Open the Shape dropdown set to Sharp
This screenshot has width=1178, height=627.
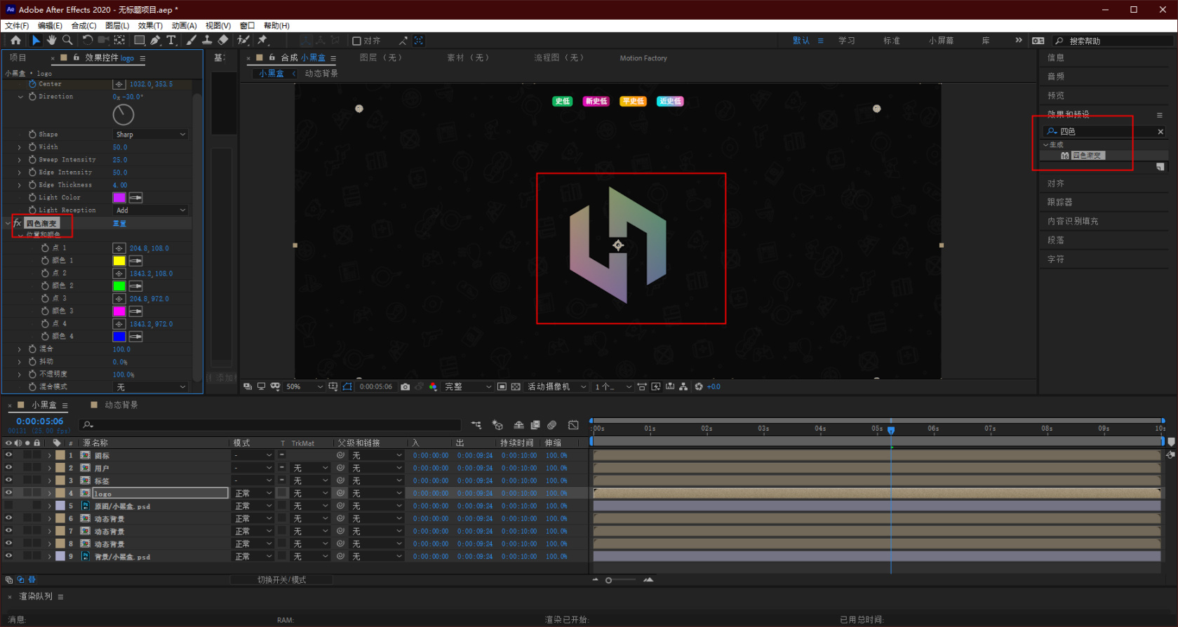[150, 135]
